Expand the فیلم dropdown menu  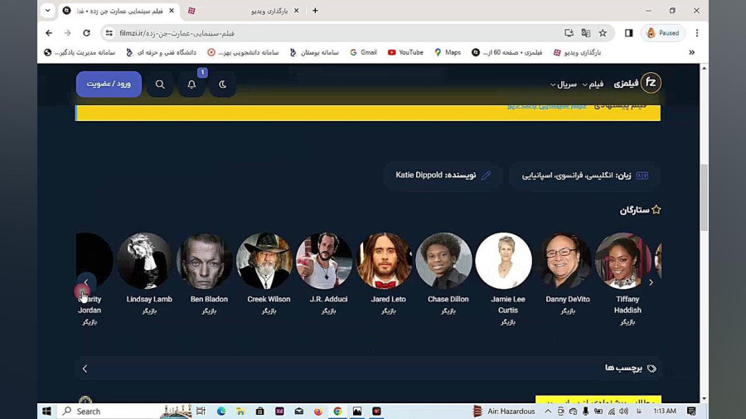(x=593, y=84)
